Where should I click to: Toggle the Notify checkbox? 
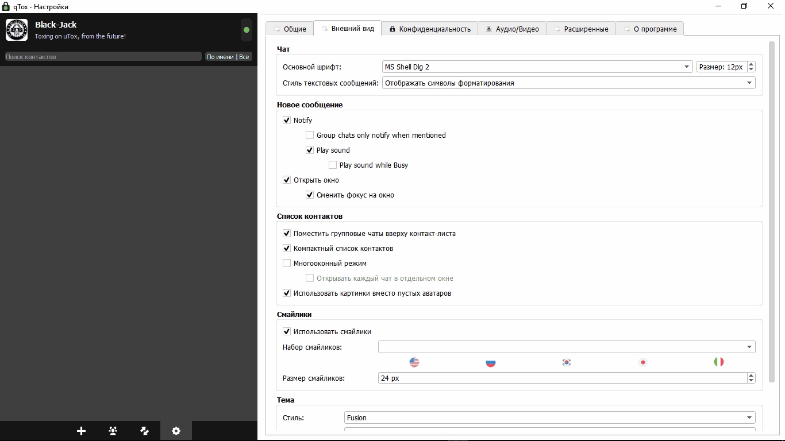click(x=287, y=121)
